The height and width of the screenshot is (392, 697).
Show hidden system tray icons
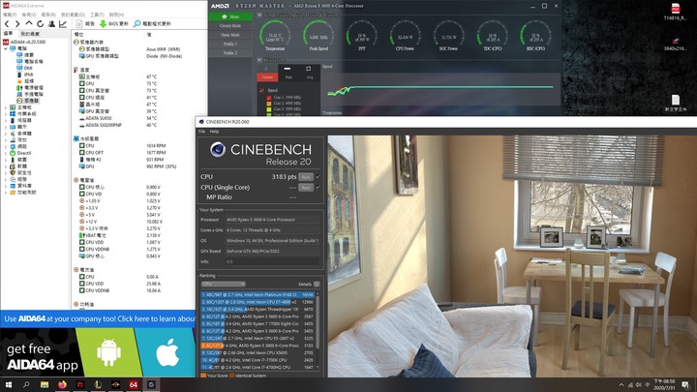(x=621, y=385)
